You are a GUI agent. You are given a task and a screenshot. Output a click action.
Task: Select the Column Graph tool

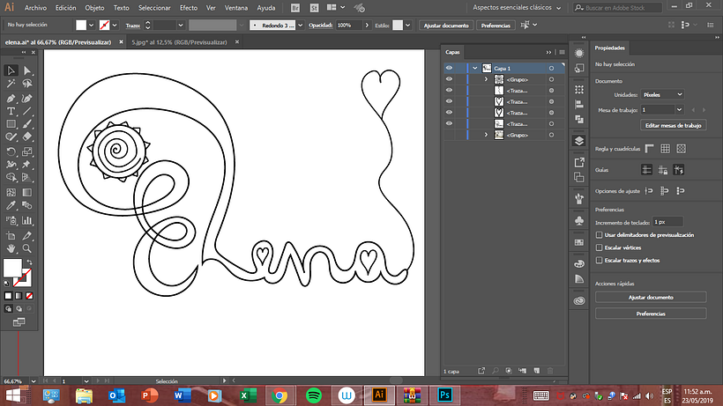click(27, 220)
